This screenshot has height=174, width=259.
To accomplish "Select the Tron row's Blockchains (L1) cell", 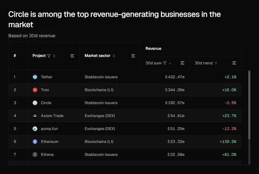I will pos(99,90).
